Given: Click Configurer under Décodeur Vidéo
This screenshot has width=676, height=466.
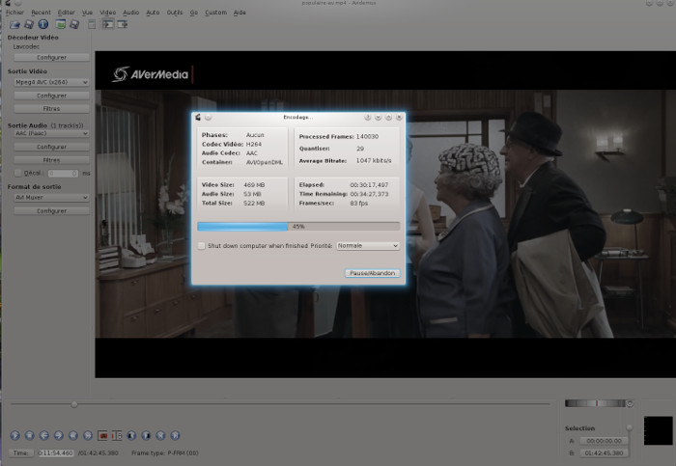Looking at the screenshot, I should [51, 57].
